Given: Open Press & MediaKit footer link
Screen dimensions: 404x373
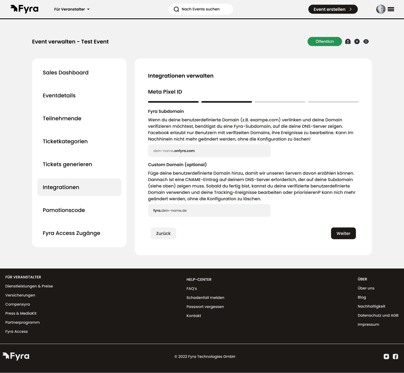Looking at the screenshot, I should 21,313.
